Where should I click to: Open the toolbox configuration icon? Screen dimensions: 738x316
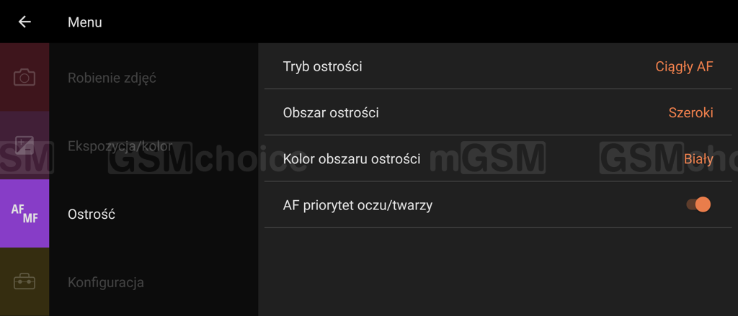(25, 281)
